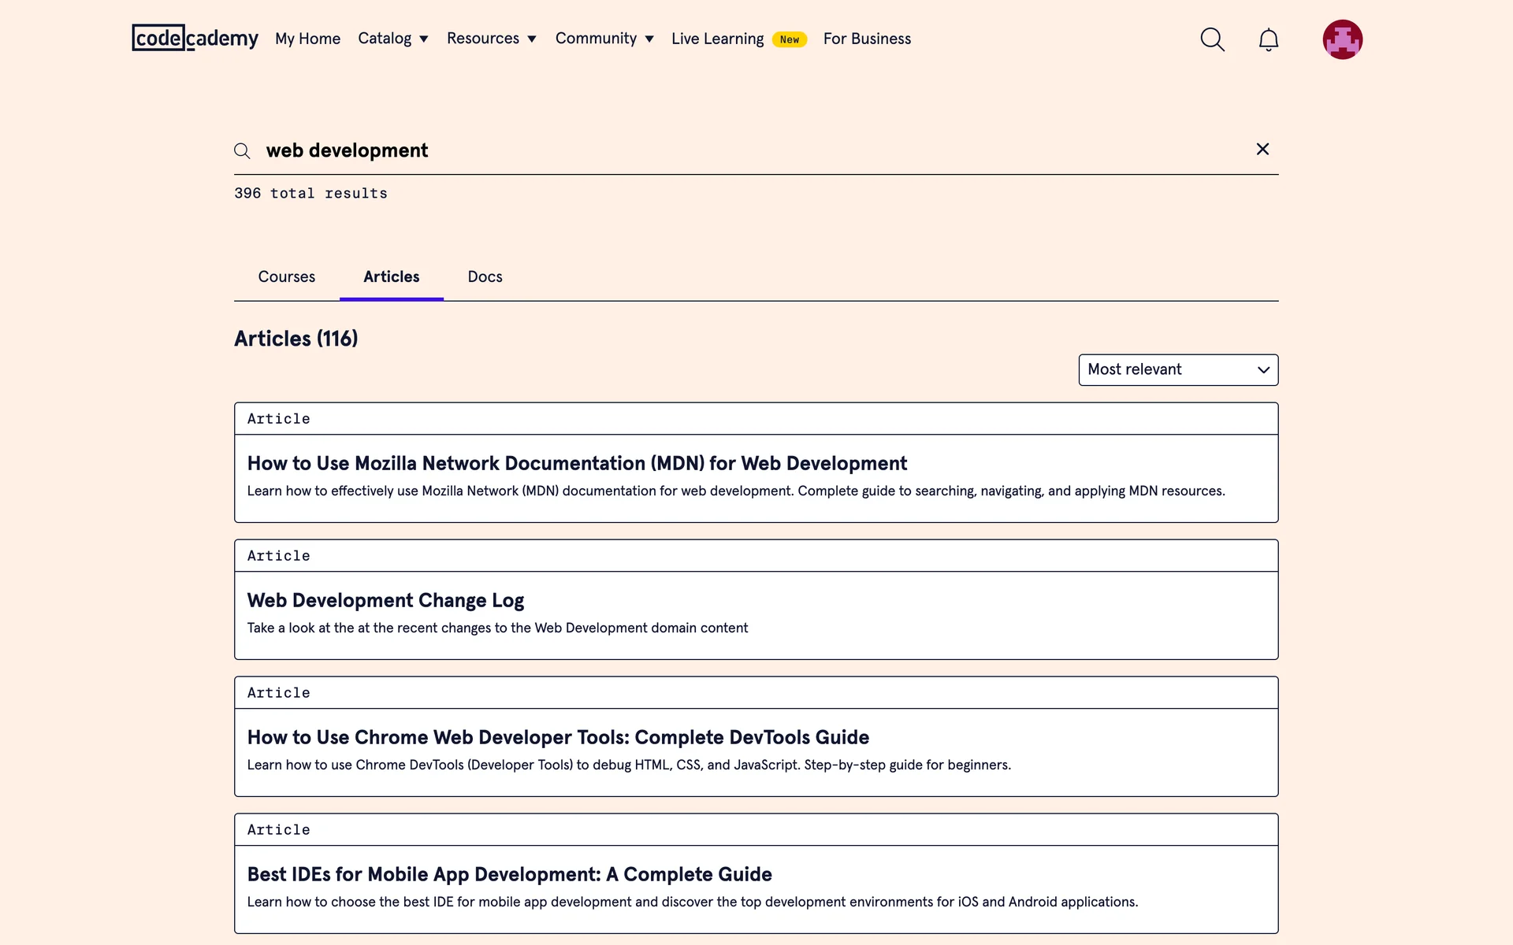Open the MDN for Web Development article

(x=577, y=463)
